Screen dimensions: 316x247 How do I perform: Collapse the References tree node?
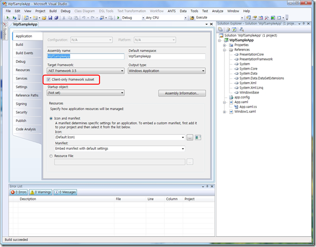coord(225,50)
